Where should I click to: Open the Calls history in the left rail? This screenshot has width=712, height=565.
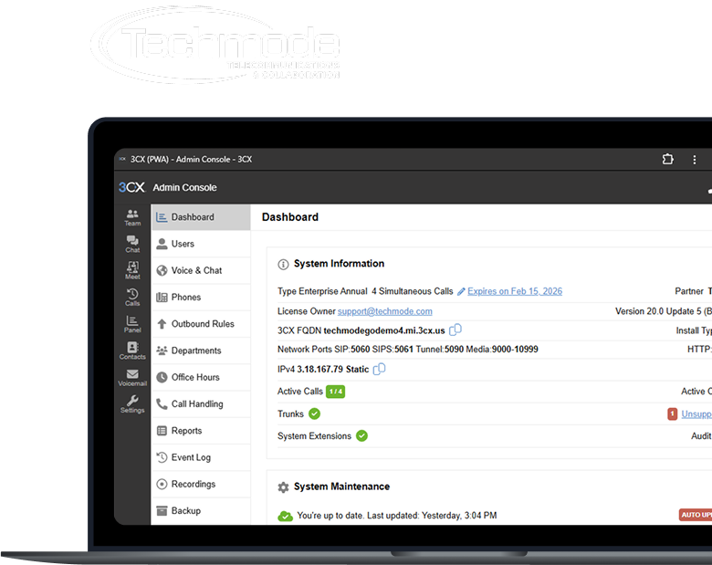pyautogui.click(x=132, y=298)
